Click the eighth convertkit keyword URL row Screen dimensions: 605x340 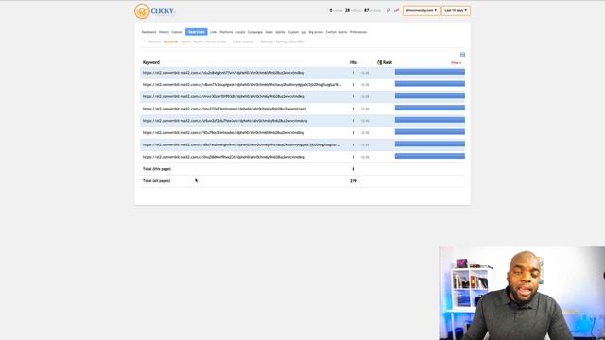pos(224,157)
